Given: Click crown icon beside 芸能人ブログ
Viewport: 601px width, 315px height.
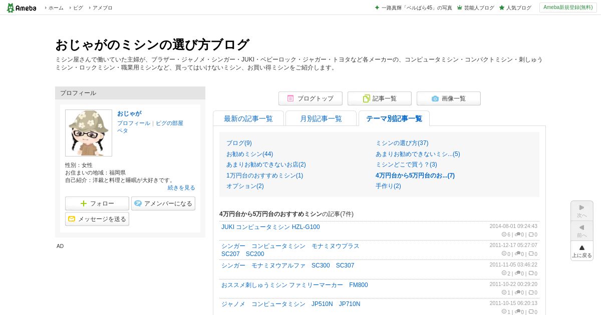Looking at the screenshot, I should [x=459, y=8].
